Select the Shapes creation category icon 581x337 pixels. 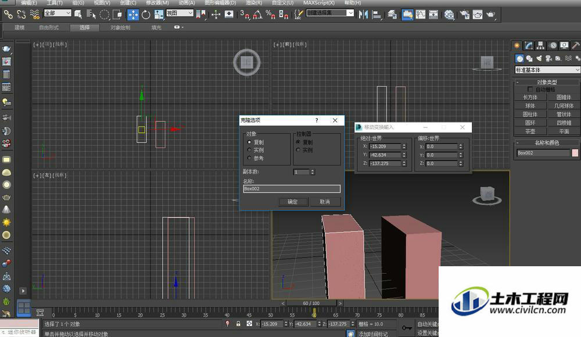click(x=529, y=59)
